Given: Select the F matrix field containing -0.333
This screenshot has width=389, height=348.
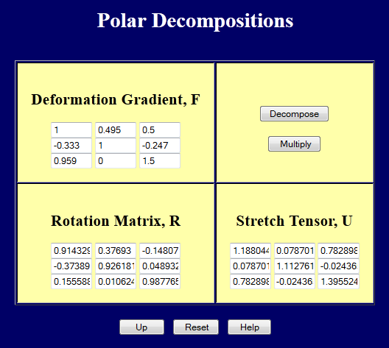Looking at the screenshot, I should 71,146.
